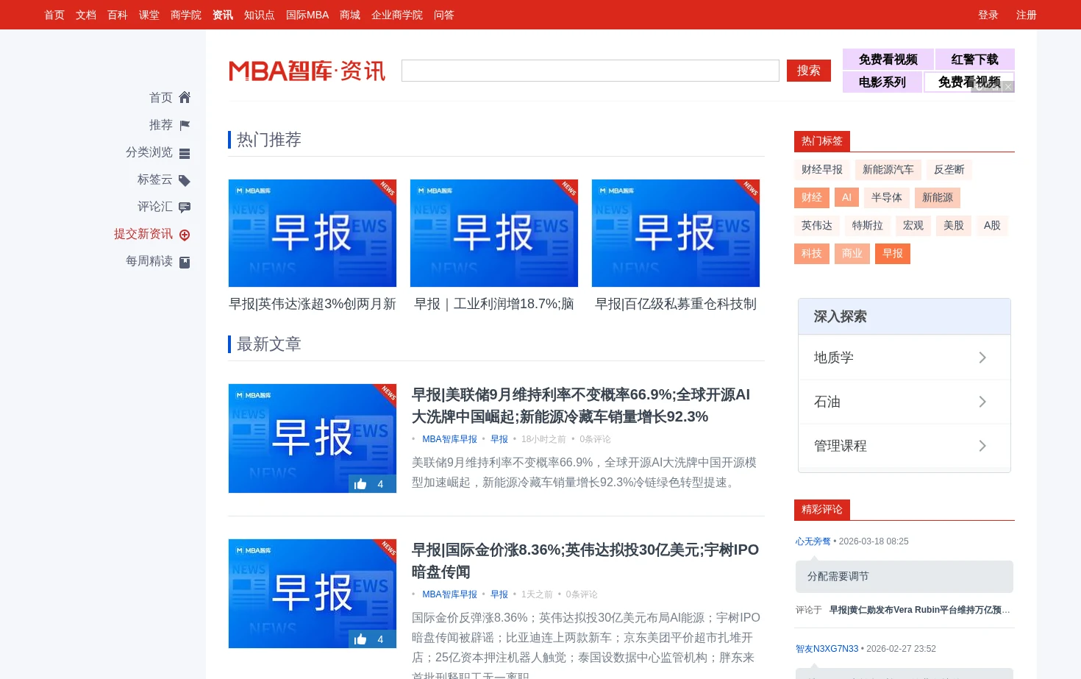Click the 每周精读 sidebar link text
This screenshot has height=679, width=1081.
[x=149, y=261]
